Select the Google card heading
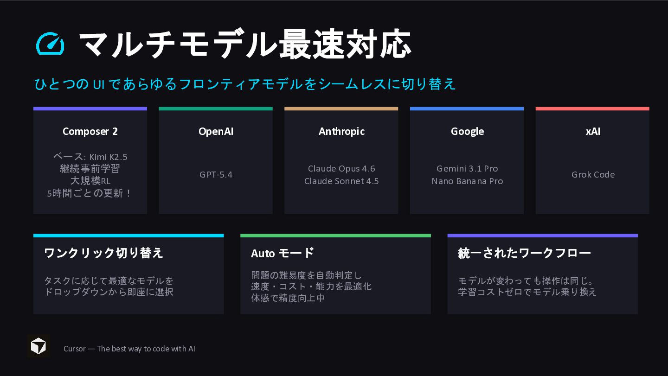668x376 pixels. [467, 131]
